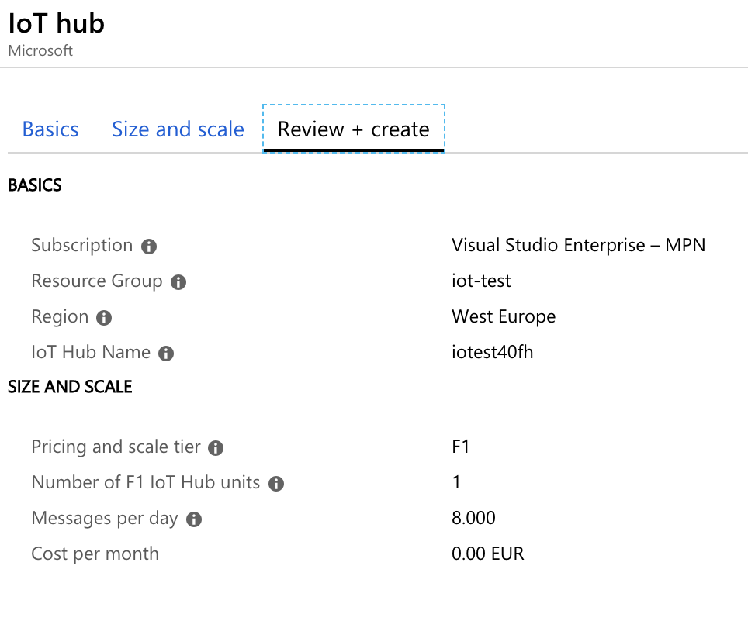Open the Size and scale tab
The height and width of the screenshot is (628, 748).
[178, 129]
